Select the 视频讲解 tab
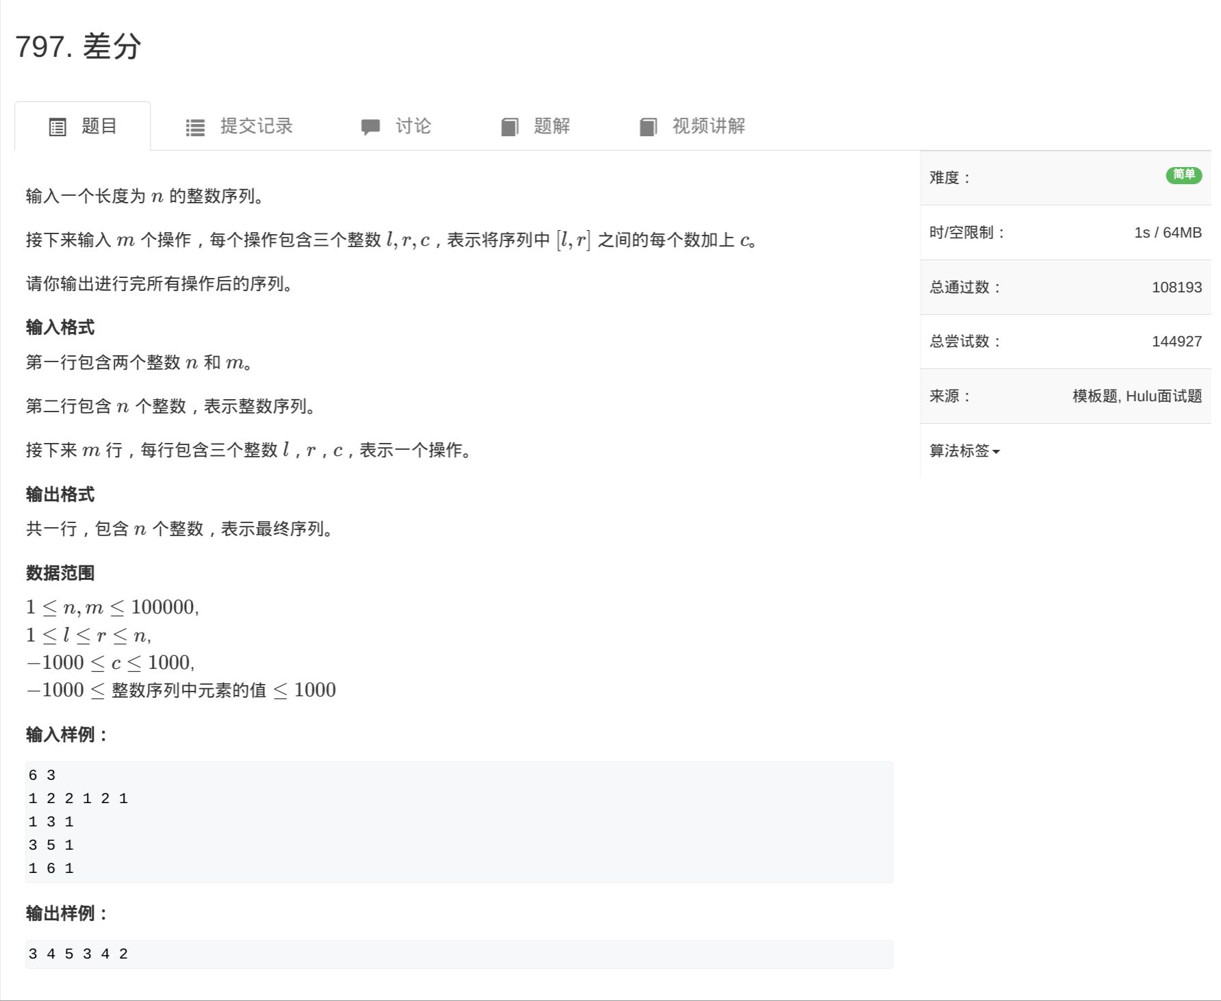Image resolution: width=1221 pixels, height=1001 pixels. coord(708,126)
